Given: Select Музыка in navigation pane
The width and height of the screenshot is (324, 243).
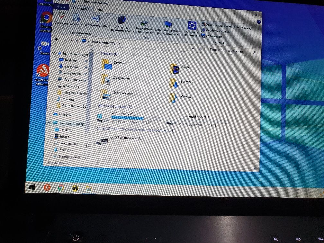Looking at the screenshot, I should [68, 99].
